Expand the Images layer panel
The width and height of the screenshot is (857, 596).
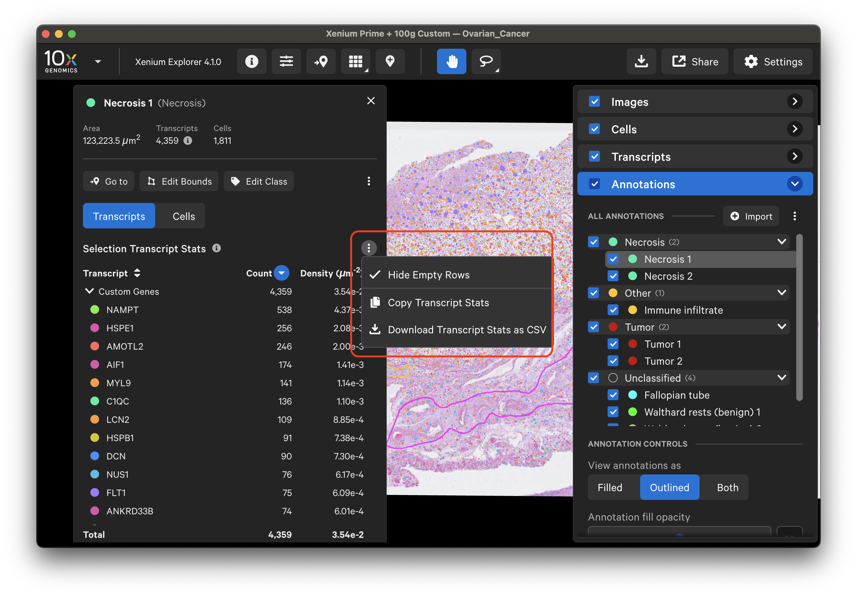click(795, 102)
